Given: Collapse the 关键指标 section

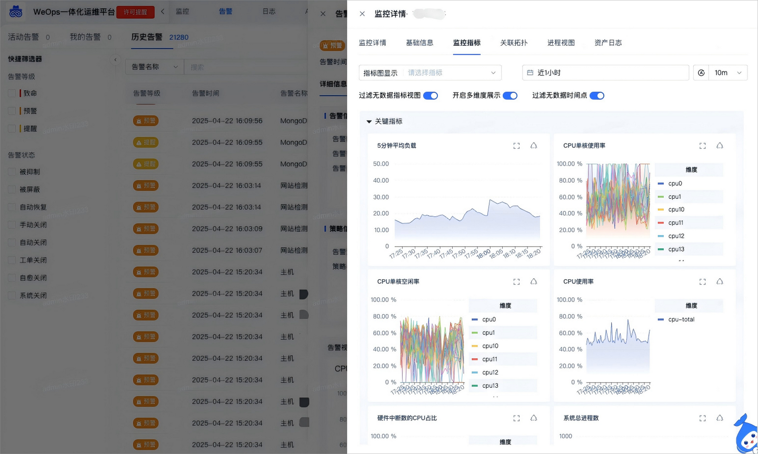Looking at the screenshot, I should 369,121.
